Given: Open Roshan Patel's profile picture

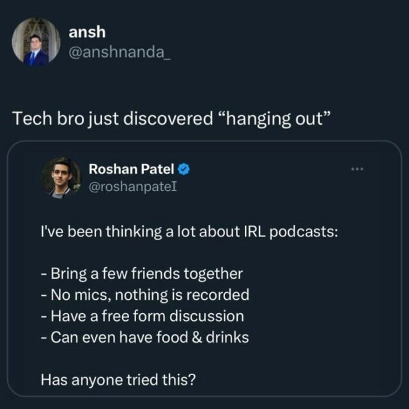Looking at the screenshot, I should click(x=61, y=178).
